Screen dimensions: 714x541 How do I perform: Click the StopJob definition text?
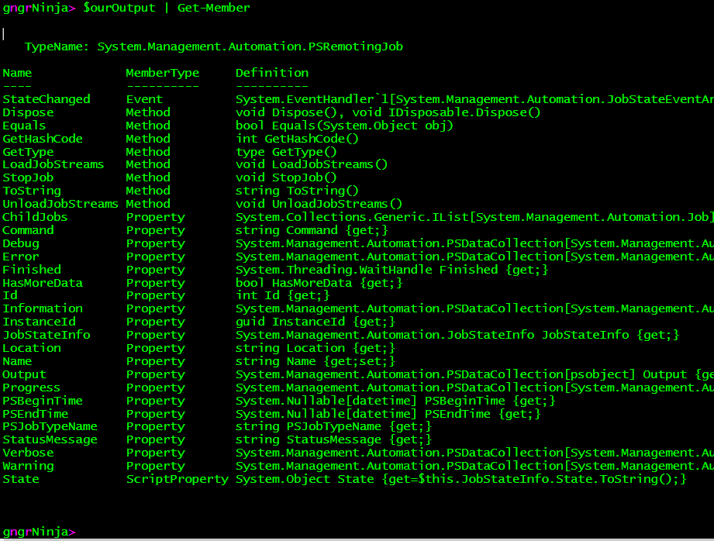[x=290, y=177]
